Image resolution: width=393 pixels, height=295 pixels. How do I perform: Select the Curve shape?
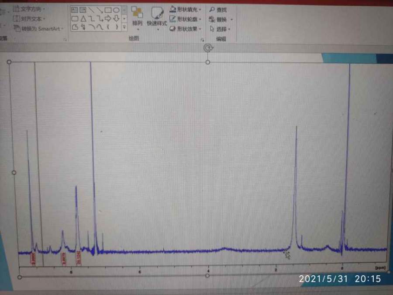pos(100,27)
